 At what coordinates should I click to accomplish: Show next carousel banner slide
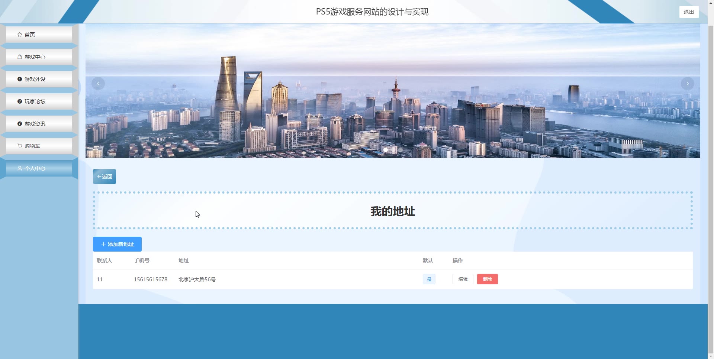coord(687,84)
